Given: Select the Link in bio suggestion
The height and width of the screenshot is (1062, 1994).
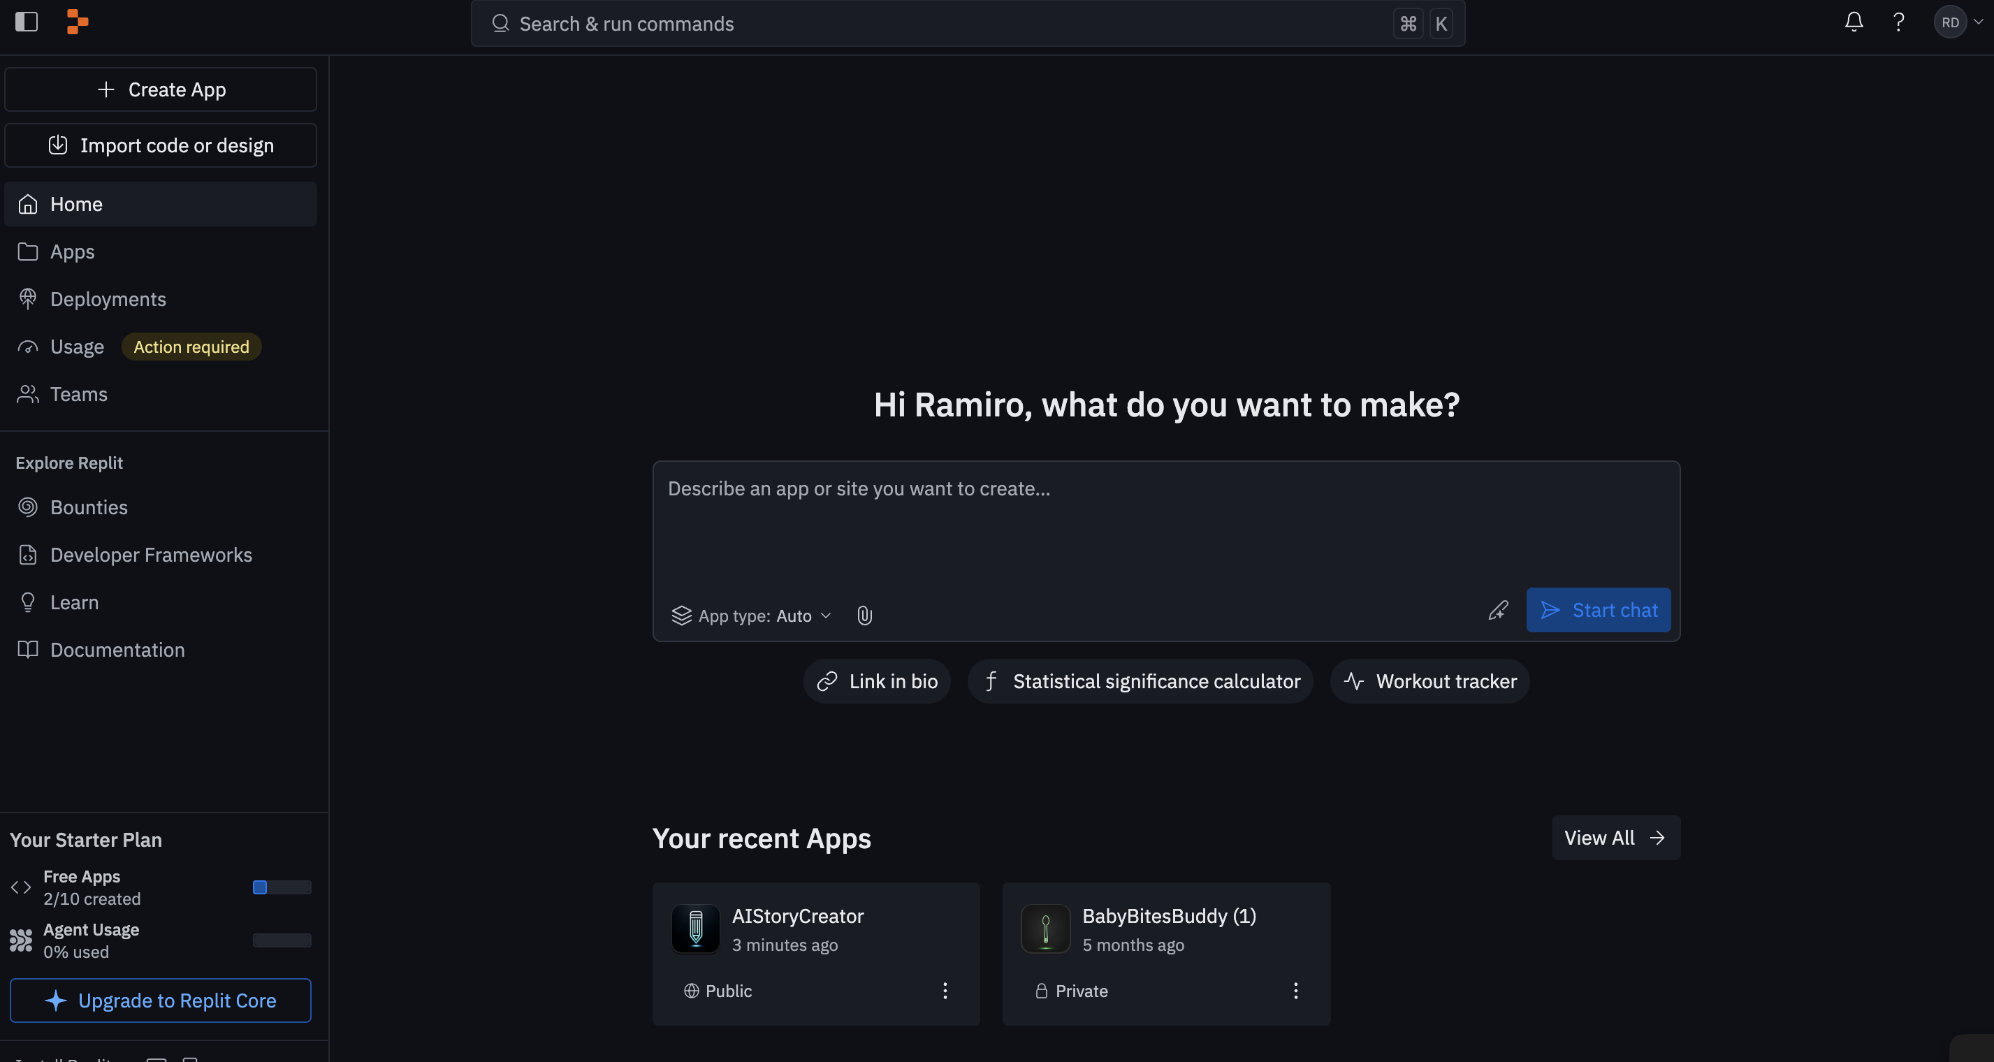Looking at the screenshot, I should [877, 681].
